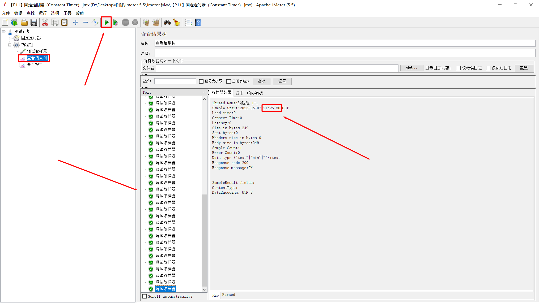Image resolution: width=539 pixels, height=303 pixels.
Task: Open the 查找 menu in menu bar
Action: coord(31,13)
